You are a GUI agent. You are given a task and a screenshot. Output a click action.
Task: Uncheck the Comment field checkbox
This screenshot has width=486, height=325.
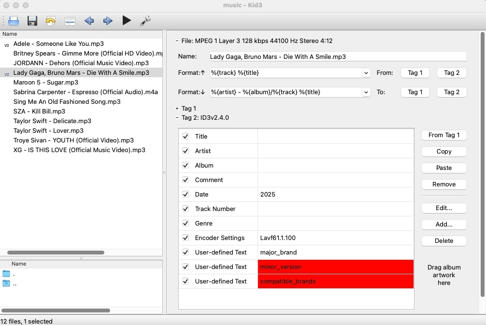pos(186,180)
